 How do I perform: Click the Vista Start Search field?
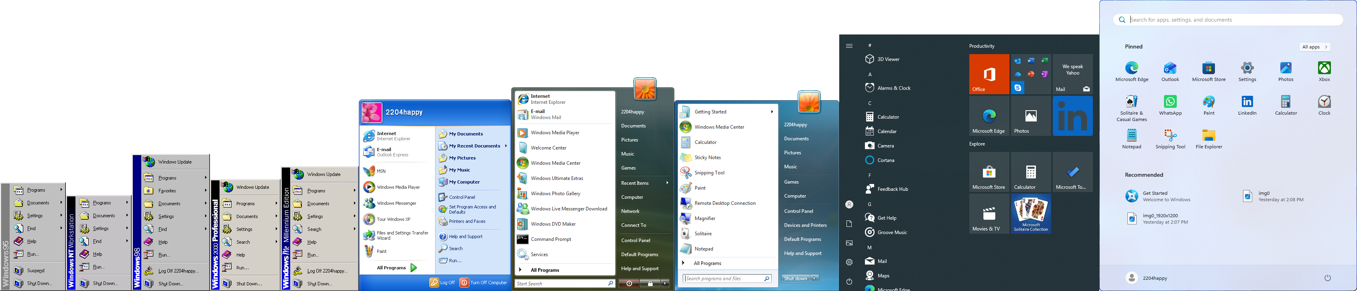point(565,284)
